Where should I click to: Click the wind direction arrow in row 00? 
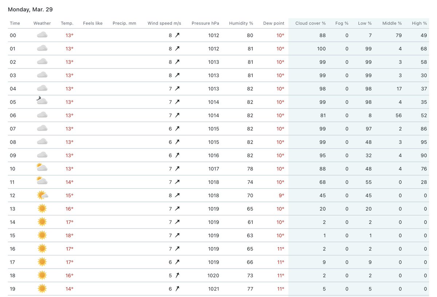[177, 35]
